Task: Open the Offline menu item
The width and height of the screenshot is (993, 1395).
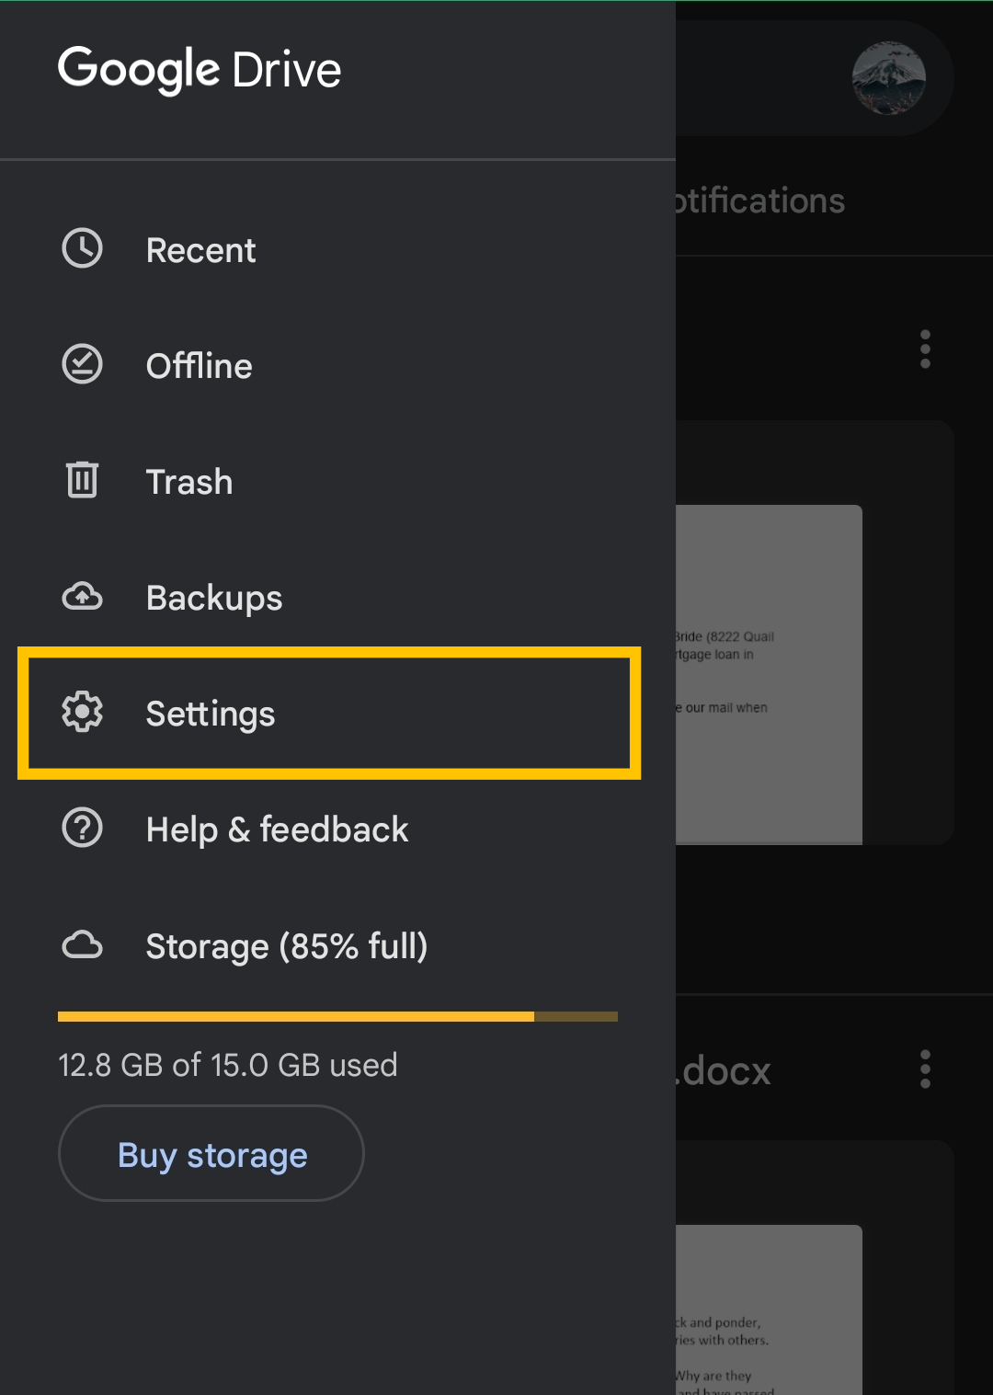Action: [x=200, y=366]
